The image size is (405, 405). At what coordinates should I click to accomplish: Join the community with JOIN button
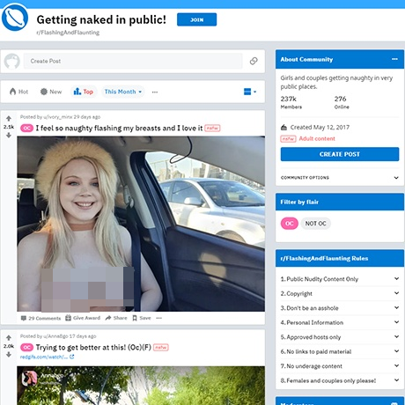pyautogui.click(x=196, y=19)
